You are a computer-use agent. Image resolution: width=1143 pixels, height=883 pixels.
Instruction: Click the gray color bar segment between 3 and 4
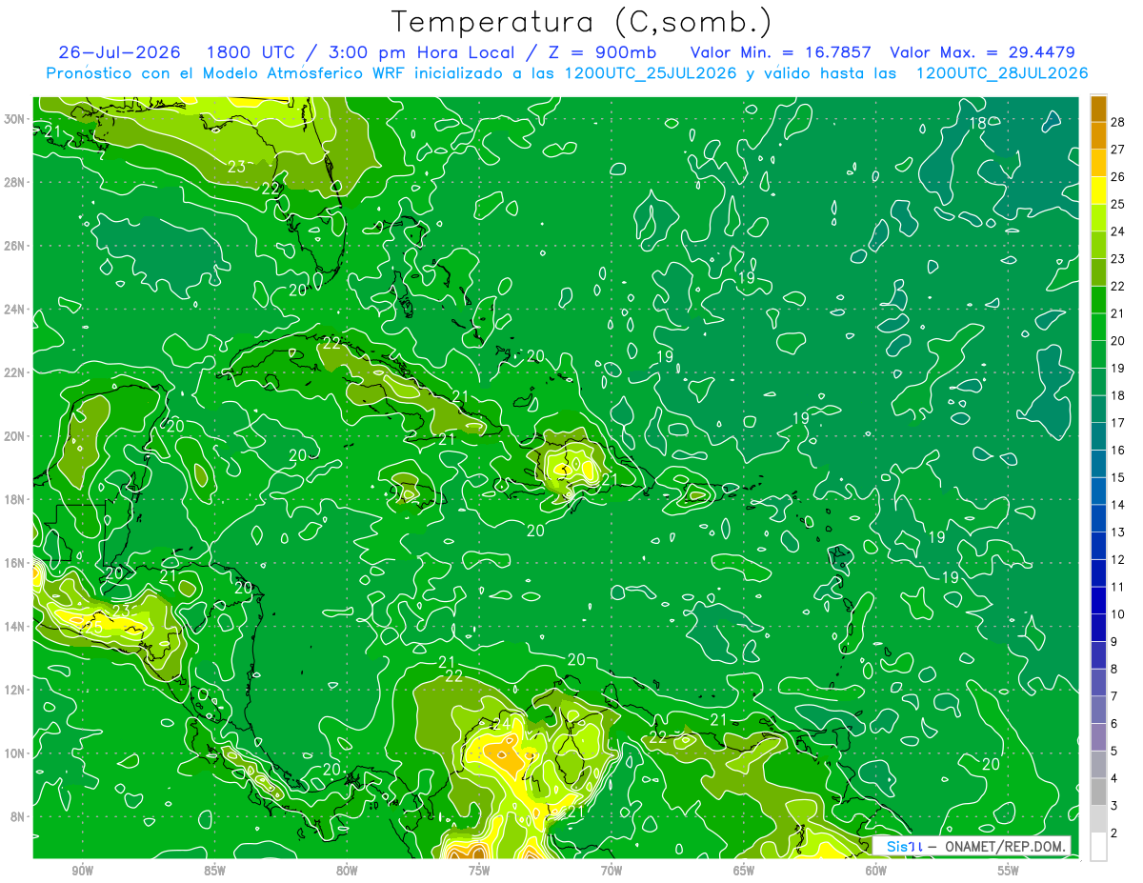[1098, 792]
